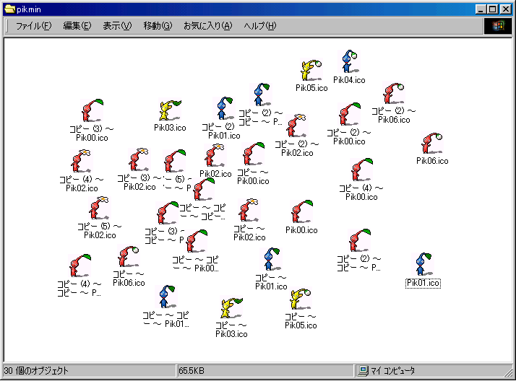This screenshot has height=381, width=516.
Task: Select the コピー ~ Pik05.ico yellow icon
Action: 301,299
